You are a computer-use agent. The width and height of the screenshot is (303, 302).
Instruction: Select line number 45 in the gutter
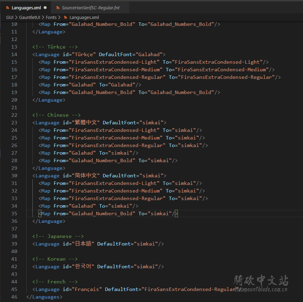click(x=14, y=289)
